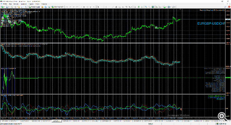Click the Default profile status bar entry
This screenshot has height=125, width=231.
coord(150,124)
